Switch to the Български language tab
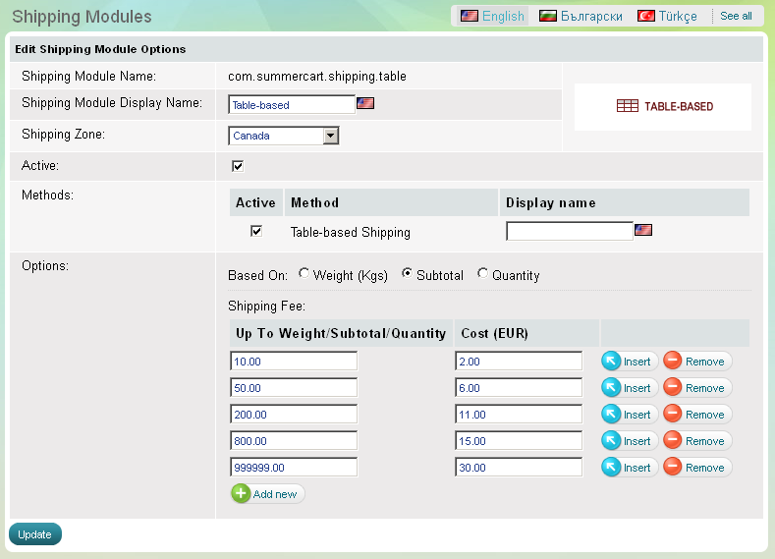This screenshot has width=775, height=559. pos(581,16)
